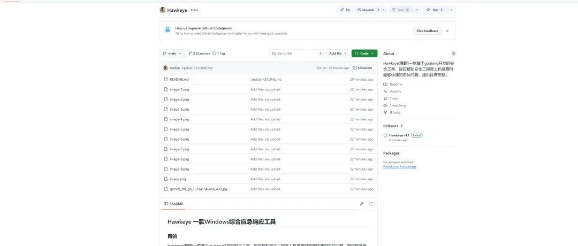This screenshot has height=246, width=578.
Task: View the 2 Branches link
Action: (x=199, y=53)
